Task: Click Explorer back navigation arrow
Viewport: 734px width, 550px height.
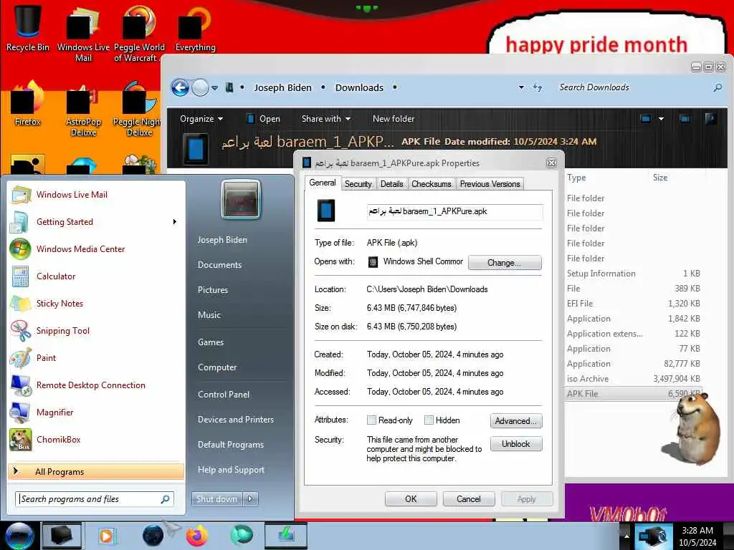Action: point(180,87)
